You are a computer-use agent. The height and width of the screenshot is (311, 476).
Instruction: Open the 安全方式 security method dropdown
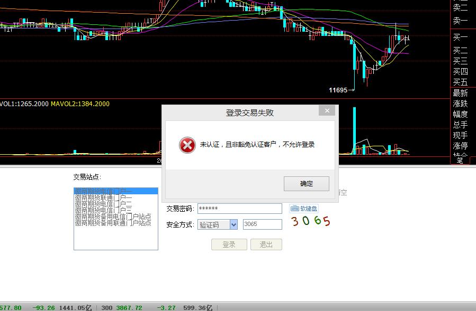(x=233, y=224)
